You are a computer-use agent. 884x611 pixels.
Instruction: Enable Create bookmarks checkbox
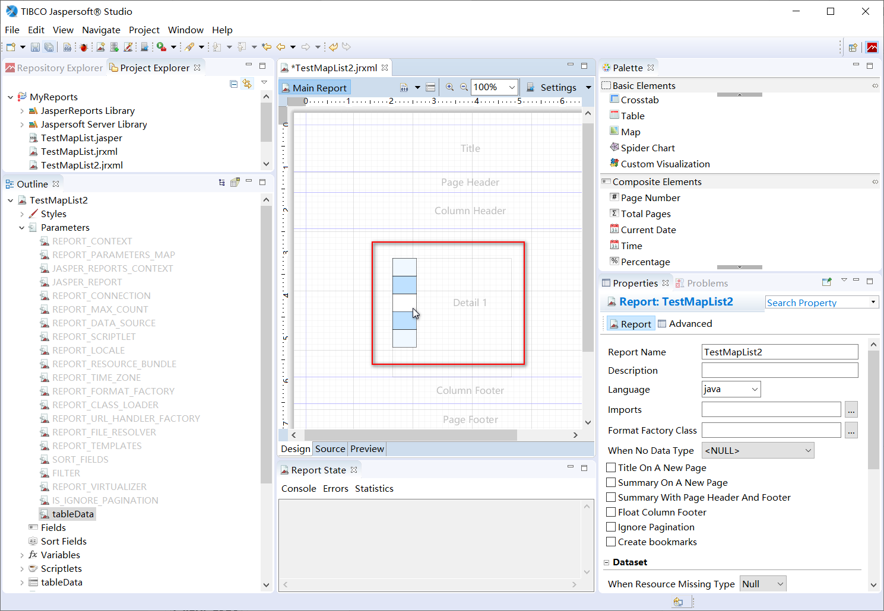611,542
